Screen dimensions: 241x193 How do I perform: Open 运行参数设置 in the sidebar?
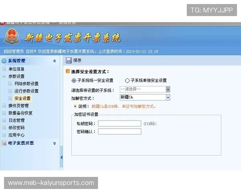(x=27, y=91)
